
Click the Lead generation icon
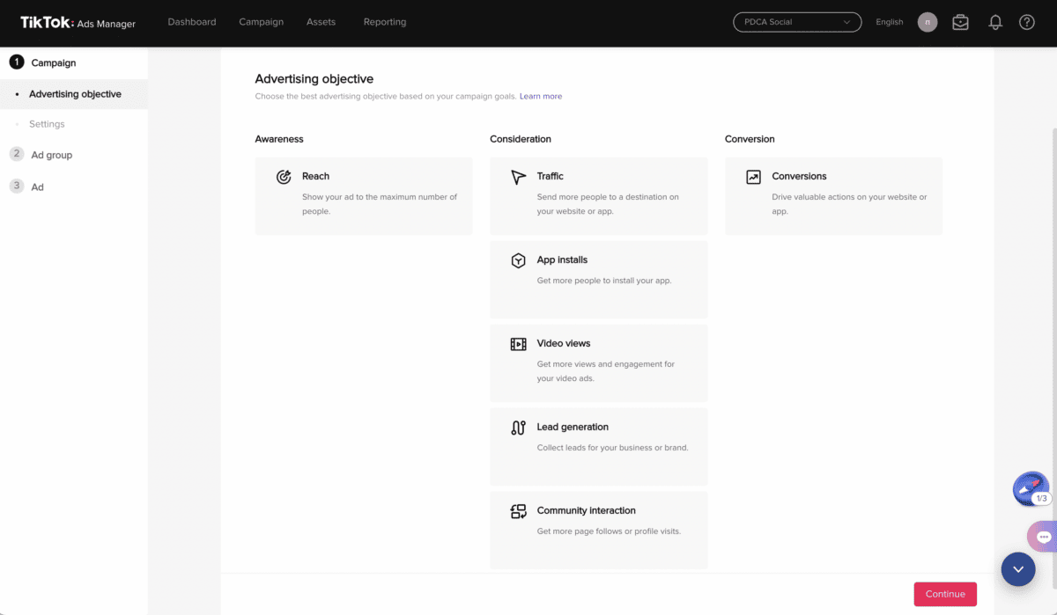[518, 428]
